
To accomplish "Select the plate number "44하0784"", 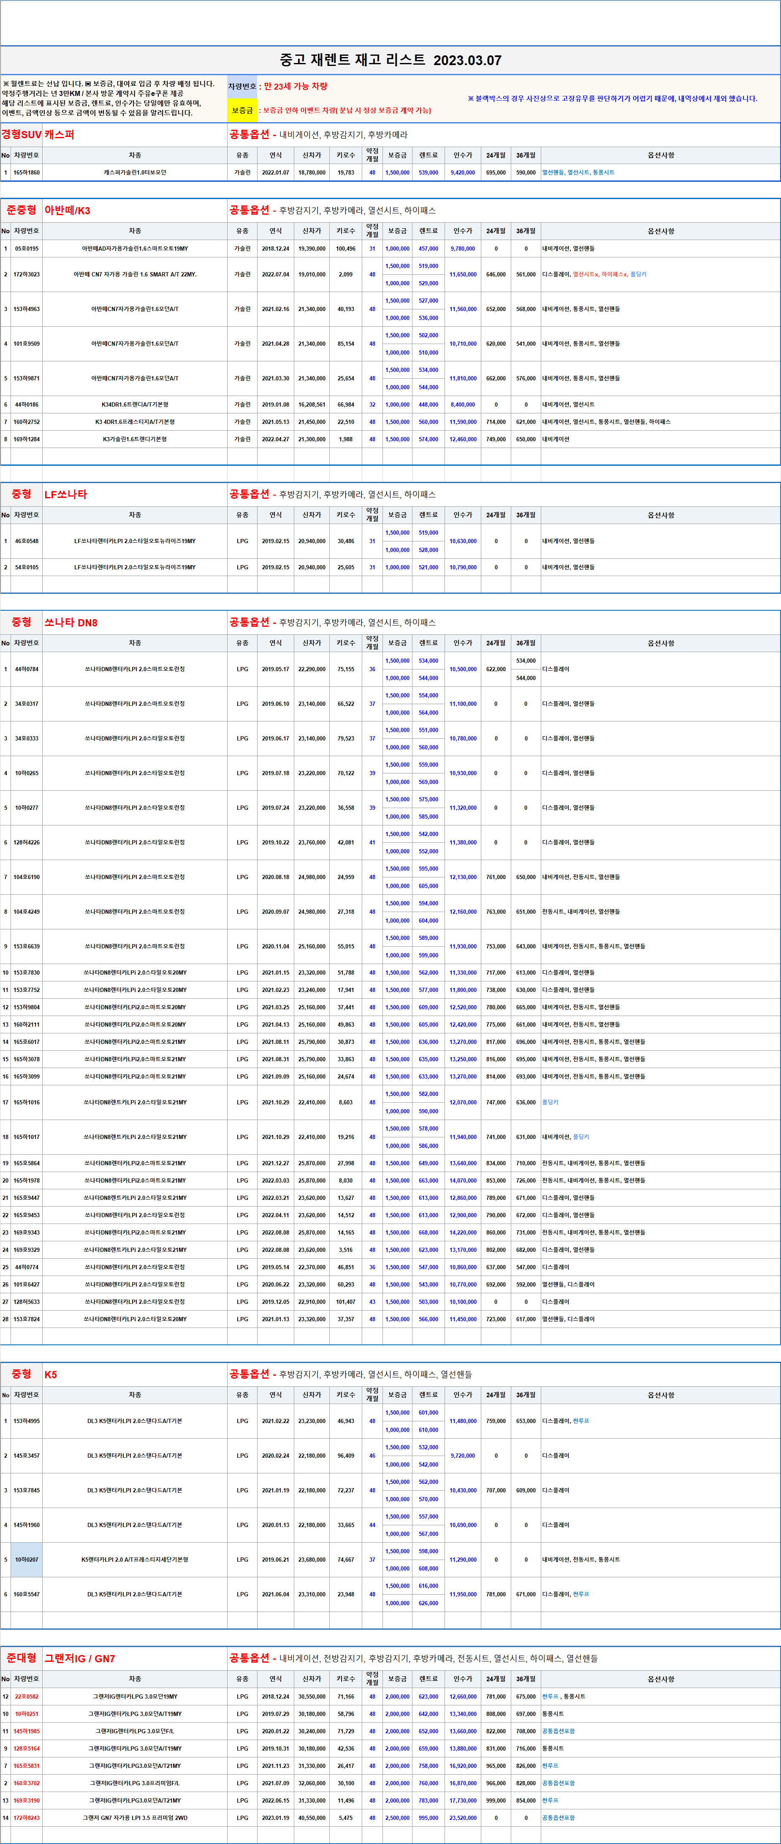I will tap(27, 669).
